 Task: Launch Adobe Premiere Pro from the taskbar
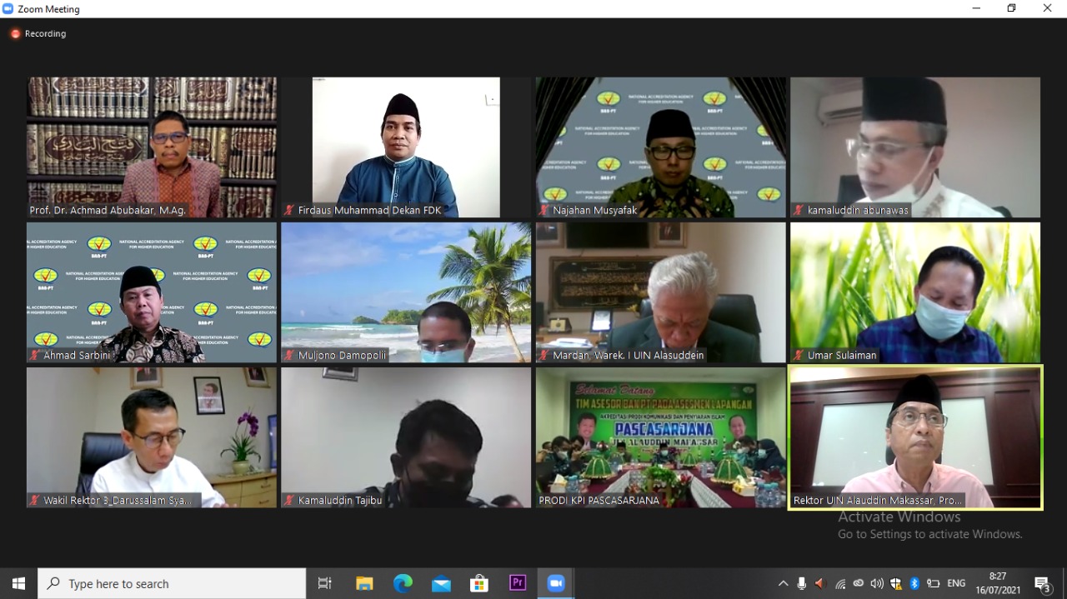tap(518, 583)
